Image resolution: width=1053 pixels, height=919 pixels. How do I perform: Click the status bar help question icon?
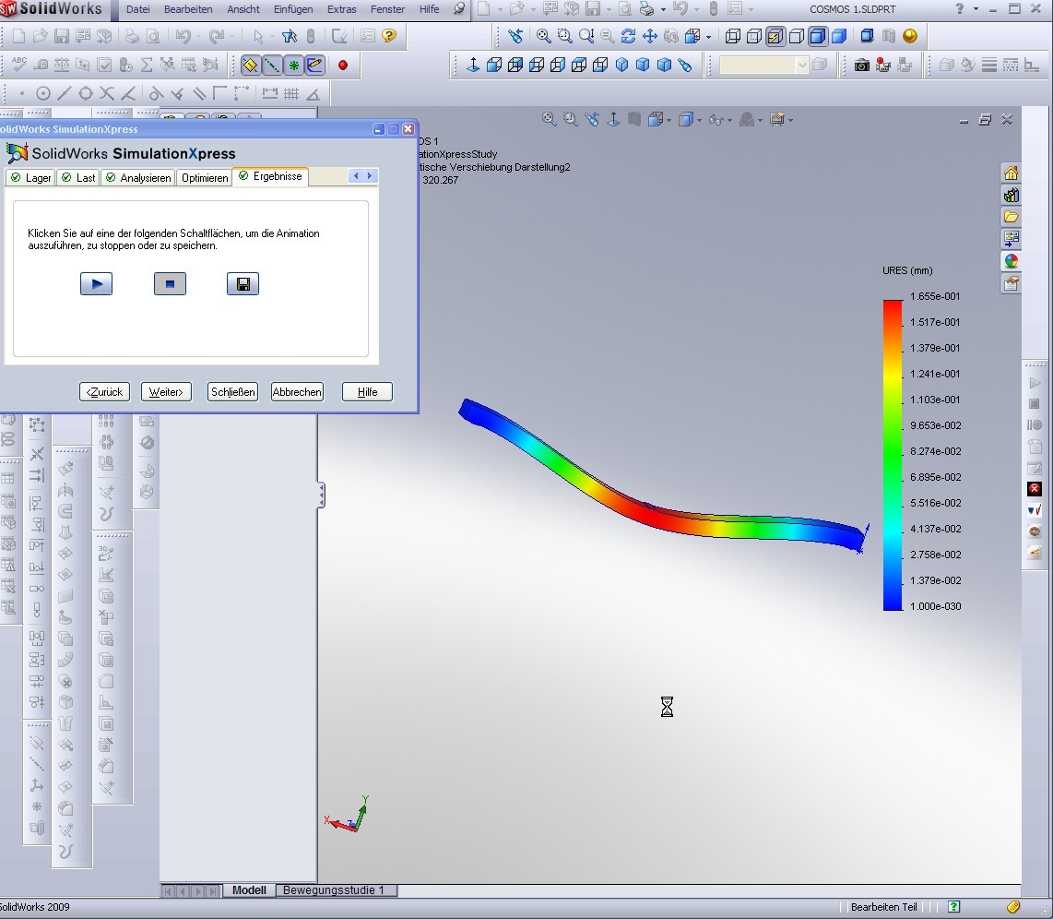953,907
